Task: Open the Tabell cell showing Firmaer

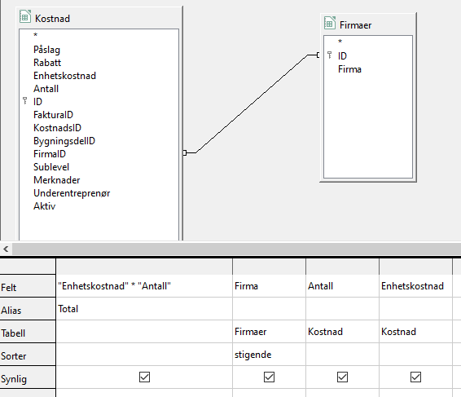Action: tap(269, 332)
